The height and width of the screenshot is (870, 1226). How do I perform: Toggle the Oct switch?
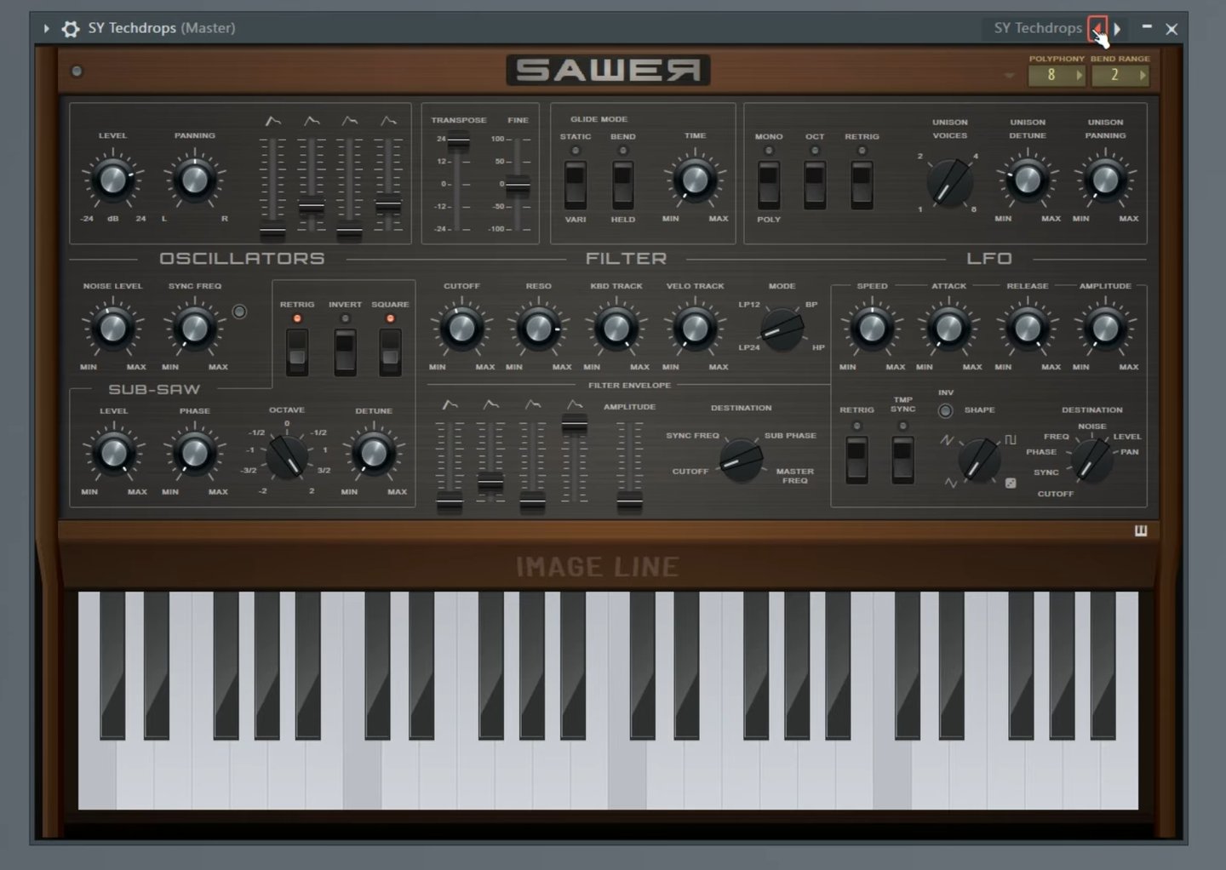pyautogui.click(x=815, y=185)
